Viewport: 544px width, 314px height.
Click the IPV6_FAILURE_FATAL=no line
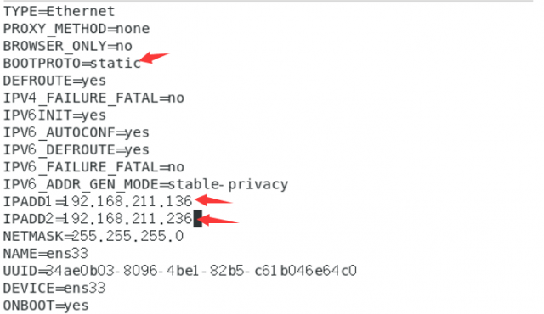tap(93, 167)
